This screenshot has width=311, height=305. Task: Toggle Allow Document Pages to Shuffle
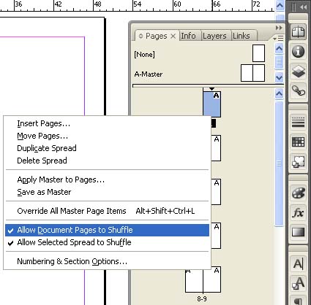click(x=107, y=230)
